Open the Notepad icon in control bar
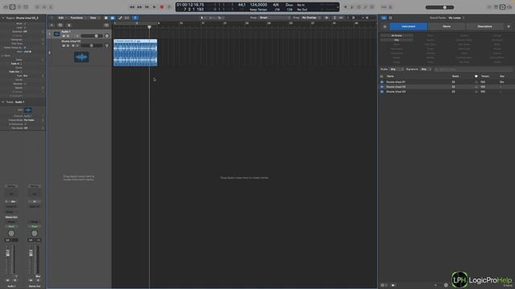The image size is (515, 289). click(x=496, y=7)
